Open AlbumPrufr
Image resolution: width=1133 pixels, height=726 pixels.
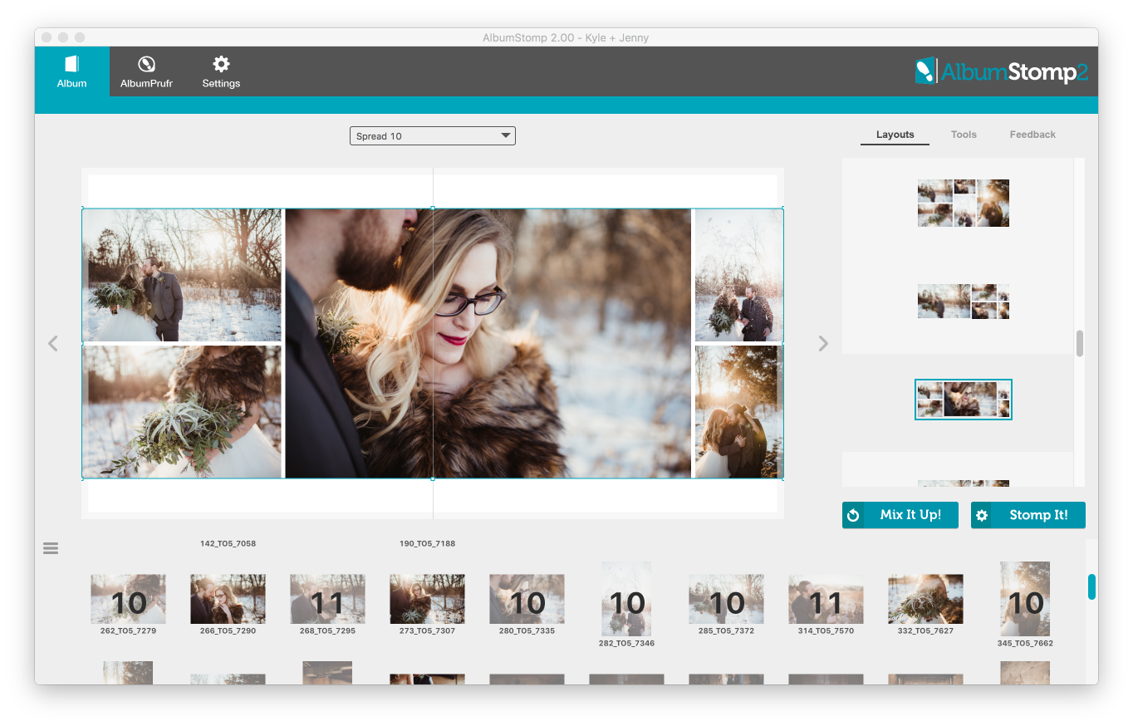pyautogui.click(x=146, y=71)
